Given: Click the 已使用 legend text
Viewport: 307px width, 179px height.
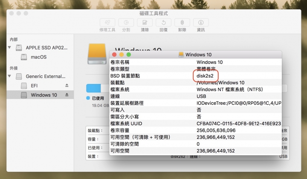Looking at the screenshot, I should (98, 98).
